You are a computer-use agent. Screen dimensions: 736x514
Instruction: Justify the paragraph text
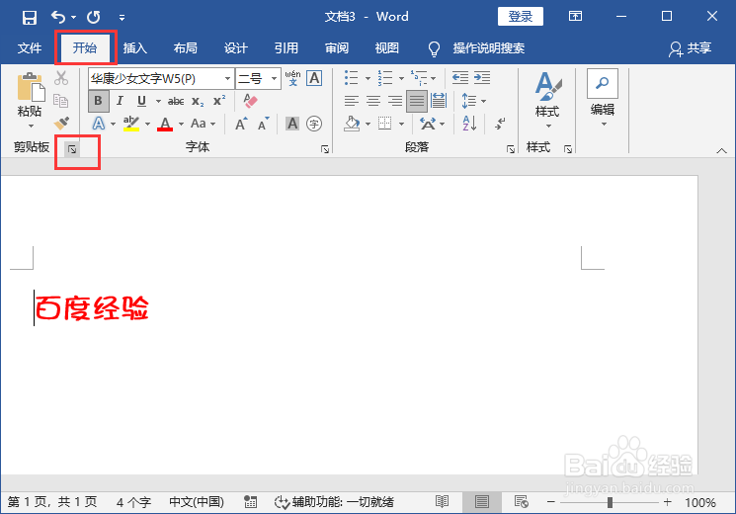coord(417,101)
